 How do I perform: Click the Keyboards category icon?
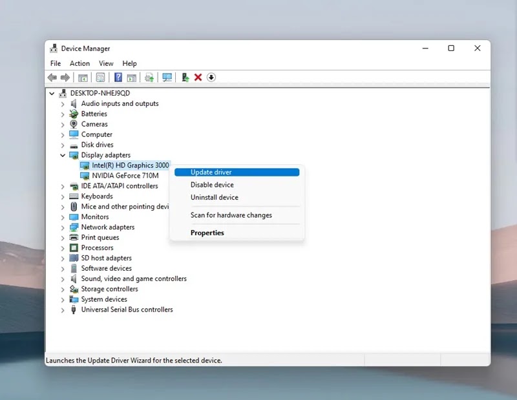74,196
